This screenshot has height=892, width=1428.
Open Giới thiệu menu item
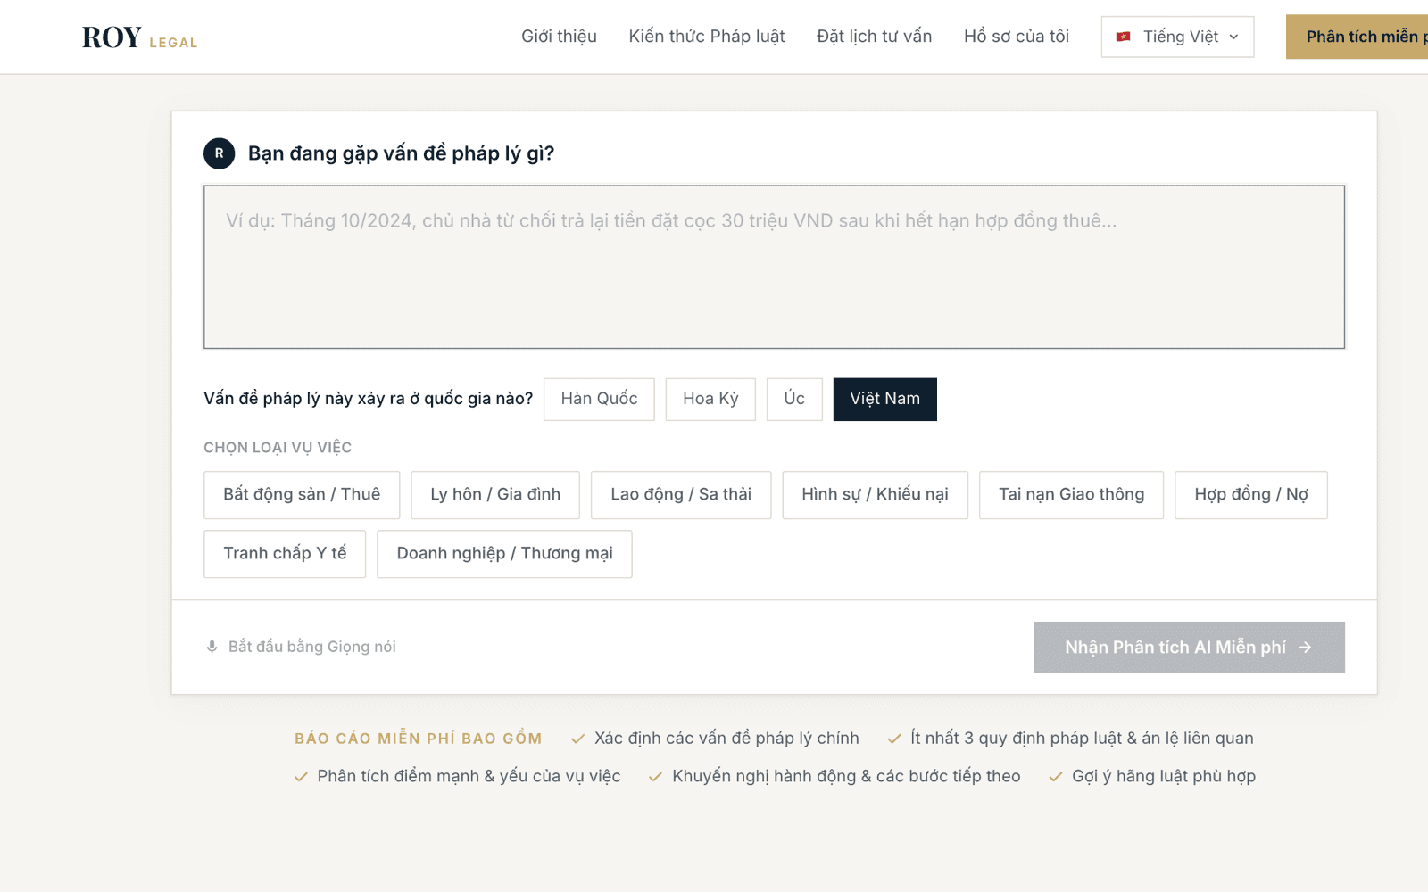click(x=559, y=37)
